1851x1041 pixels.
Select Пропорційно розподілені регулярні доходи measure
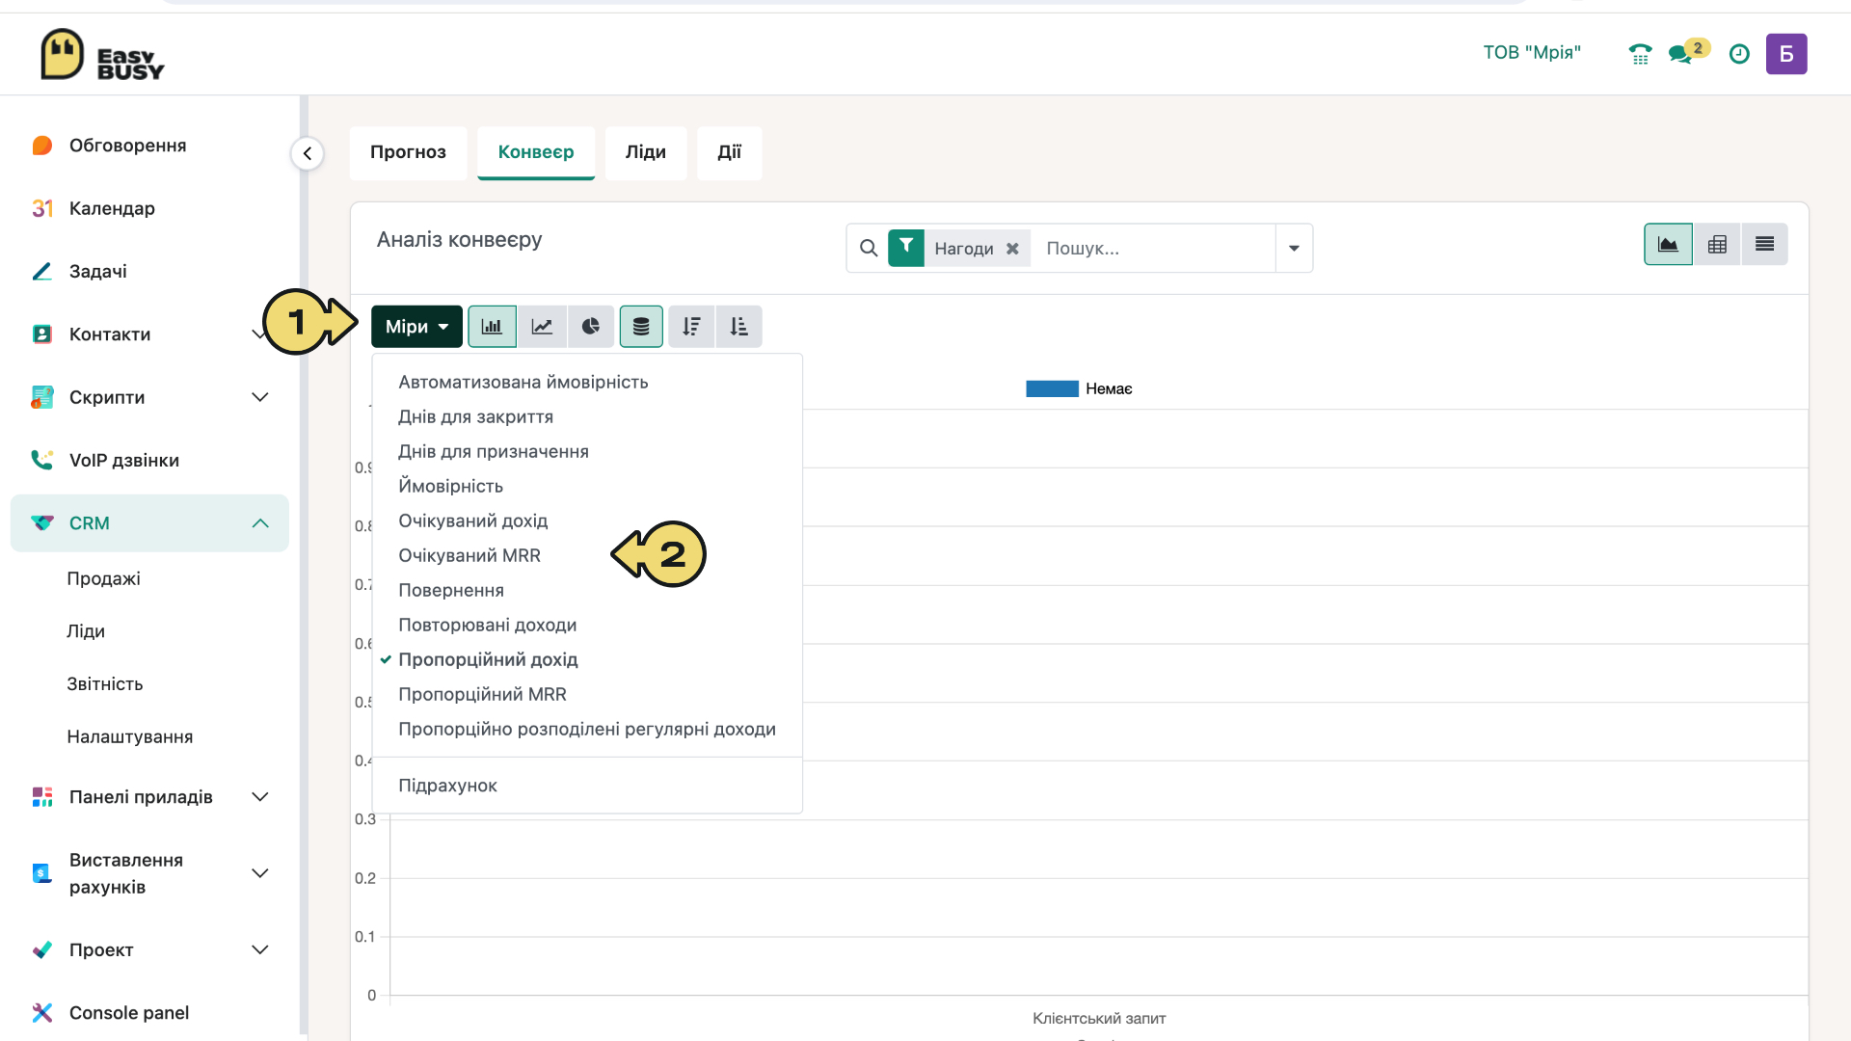[587, 730]
